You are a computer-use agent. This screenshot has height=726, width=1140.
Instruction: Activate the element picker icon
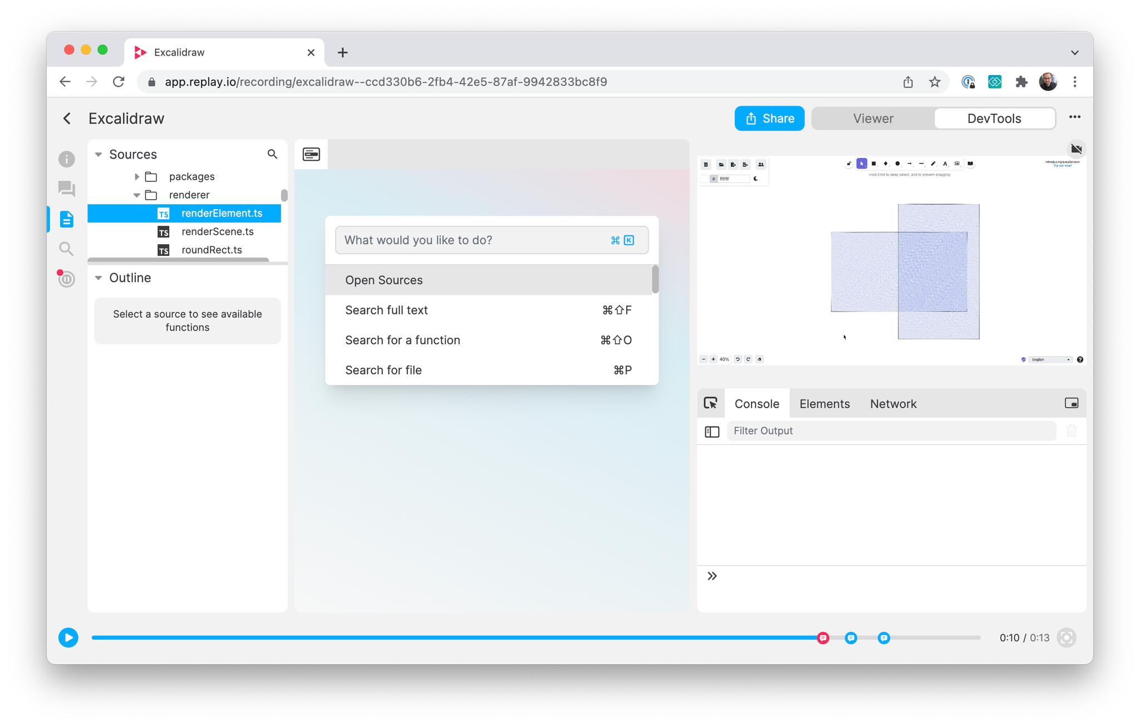(711, 403)
